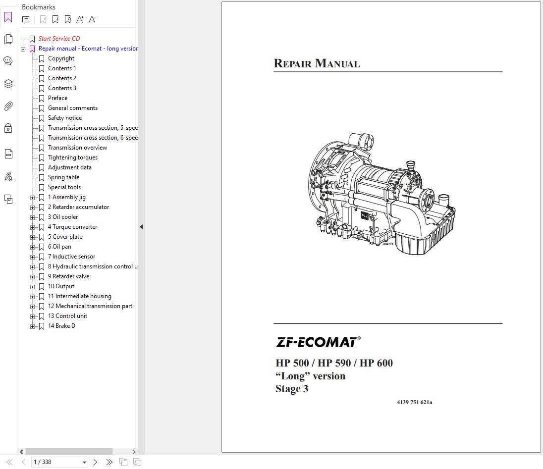Expand the 2 Retarder accumulator bookmark
Viewport: 543px width, 469px height.
point(32,208)
